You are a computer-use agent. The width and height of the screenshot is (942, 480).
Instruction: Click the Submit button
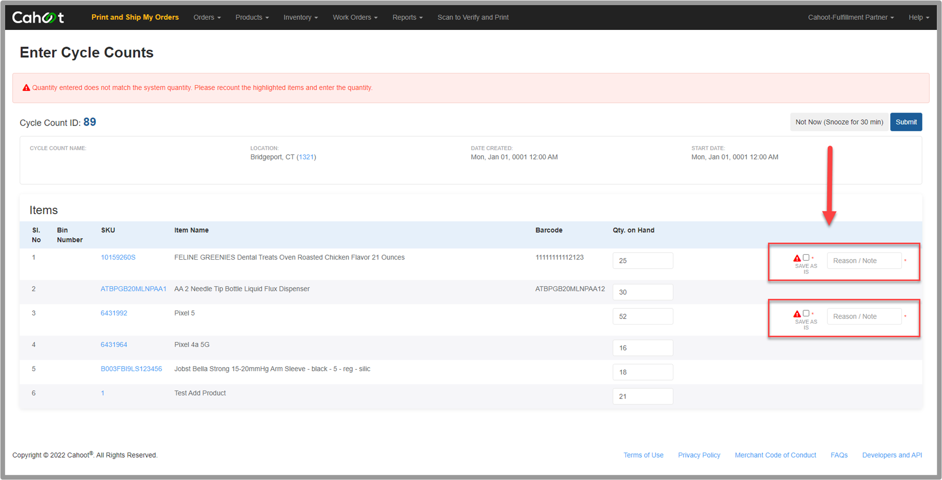point(906,122)
